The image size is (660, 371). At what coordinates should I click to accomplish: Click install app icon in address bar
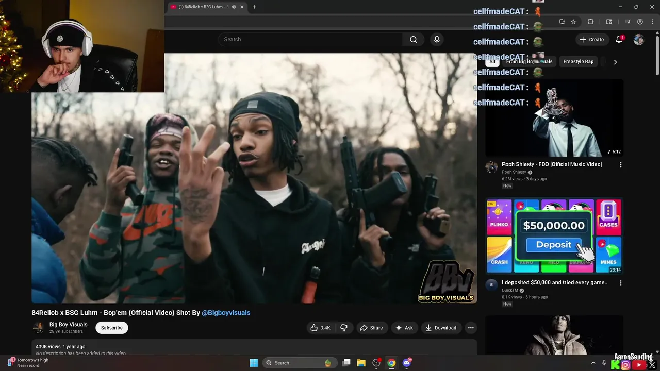pyautogui.click(x=562, y=22)
